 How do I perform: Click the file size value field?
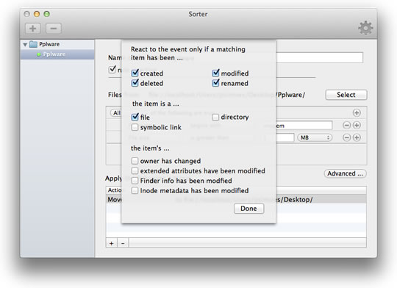coord(285,137)
